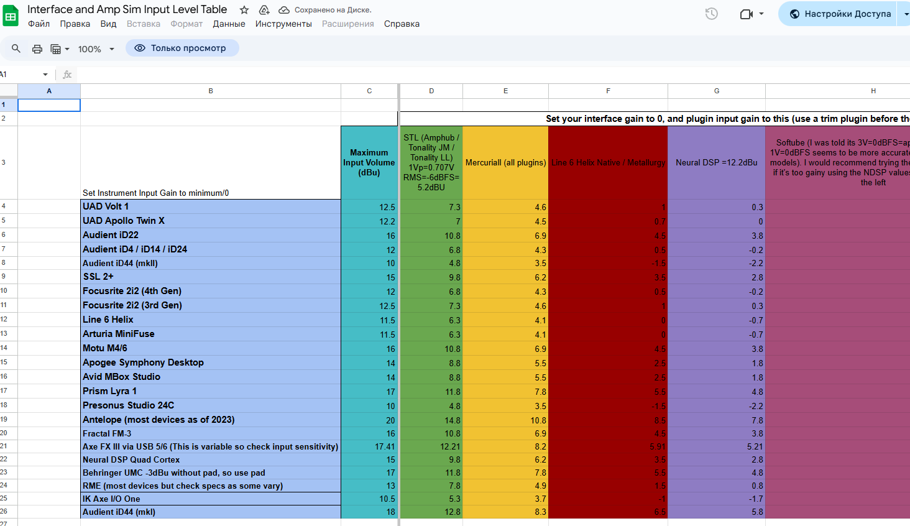910x526 pixels.
Task: Open the Файл menu
Action: (39, 24)
